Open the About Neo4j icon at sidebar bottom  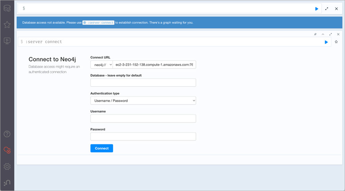click(x=7, y=183)
